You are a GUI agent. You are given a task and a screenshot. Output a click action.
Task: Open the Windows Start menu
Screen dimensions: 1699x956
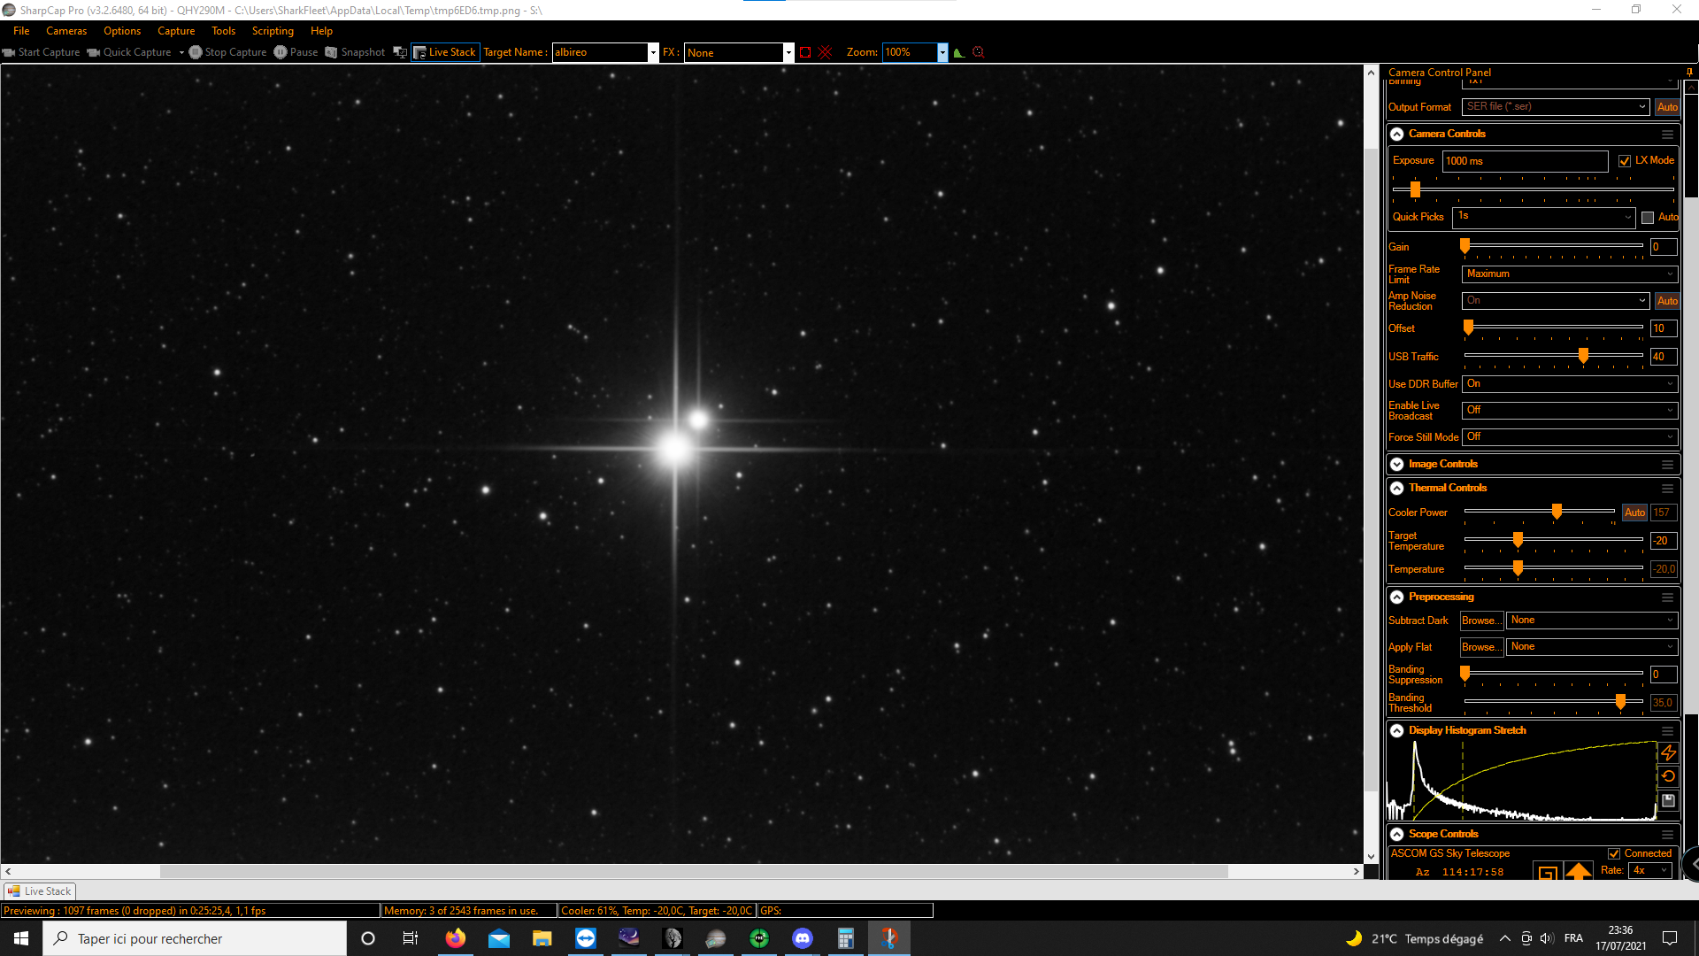(x=21, y=938)
